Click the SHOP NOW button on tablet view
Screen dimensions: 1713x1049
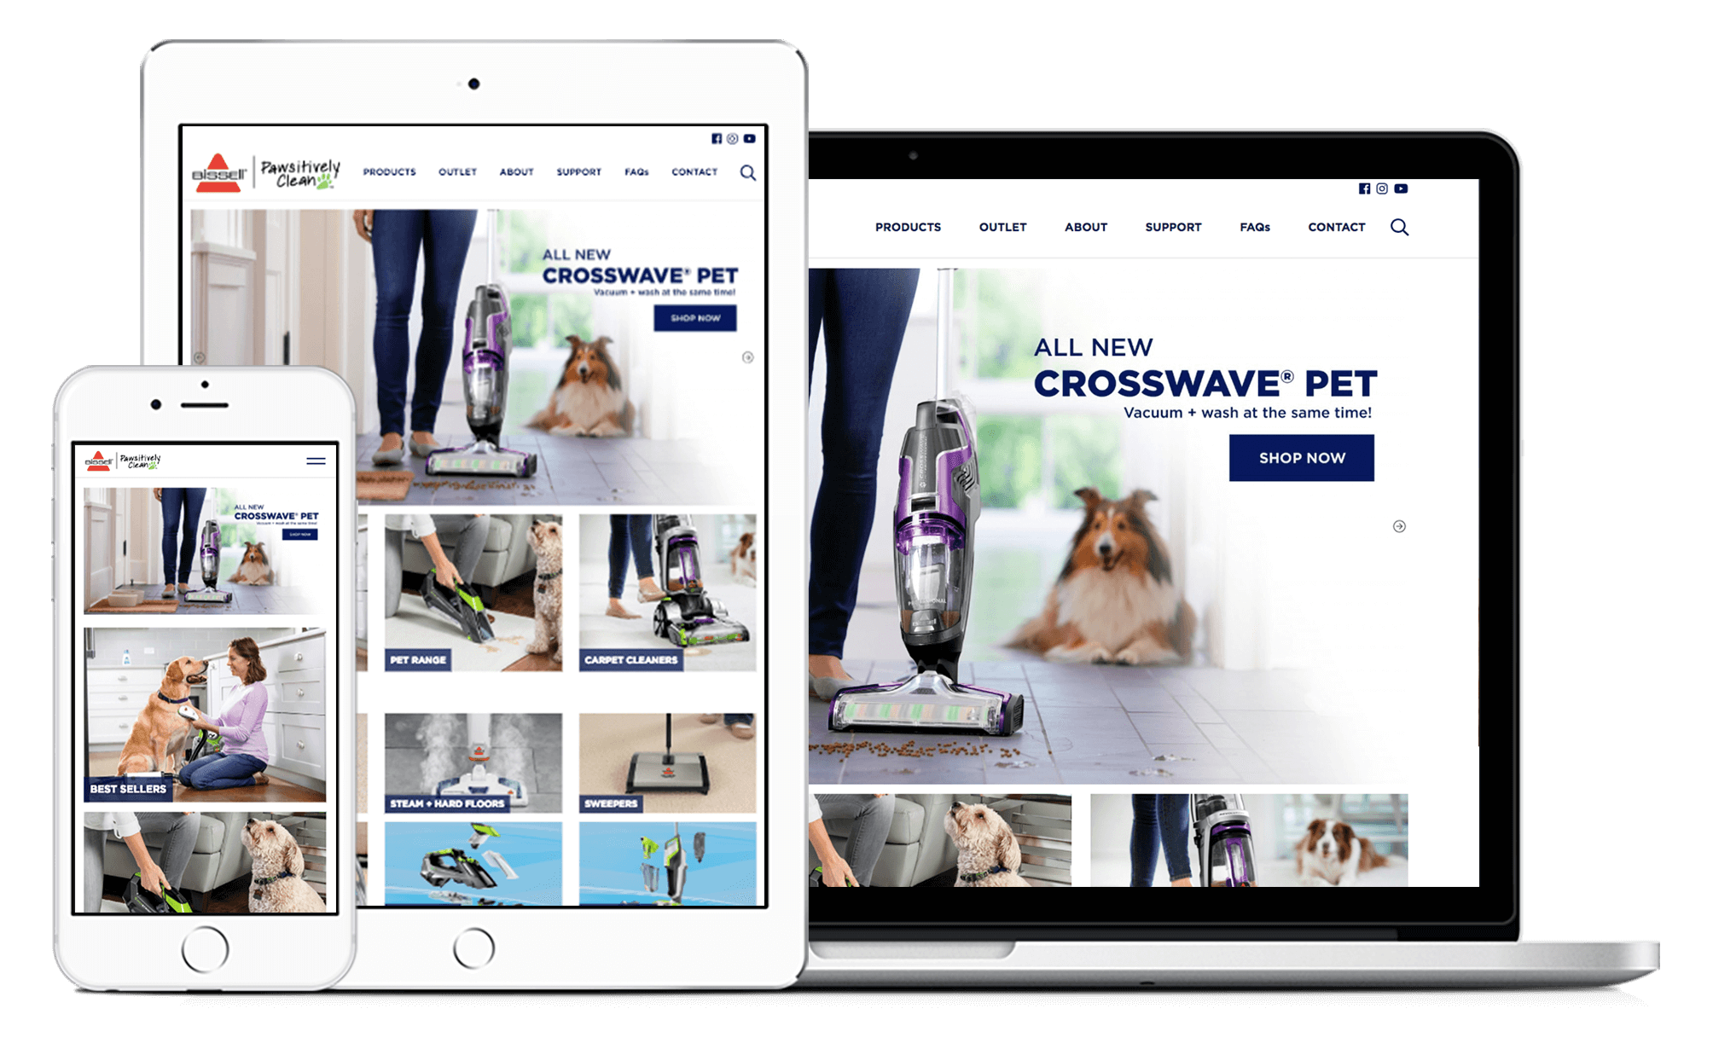(695, 318)
